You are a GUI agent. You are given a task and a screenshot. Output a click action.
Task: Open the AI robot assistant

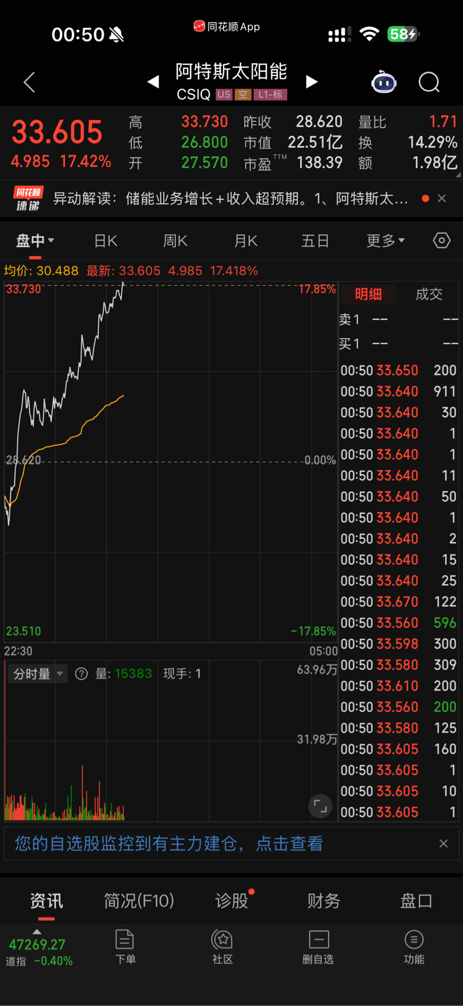383,82
